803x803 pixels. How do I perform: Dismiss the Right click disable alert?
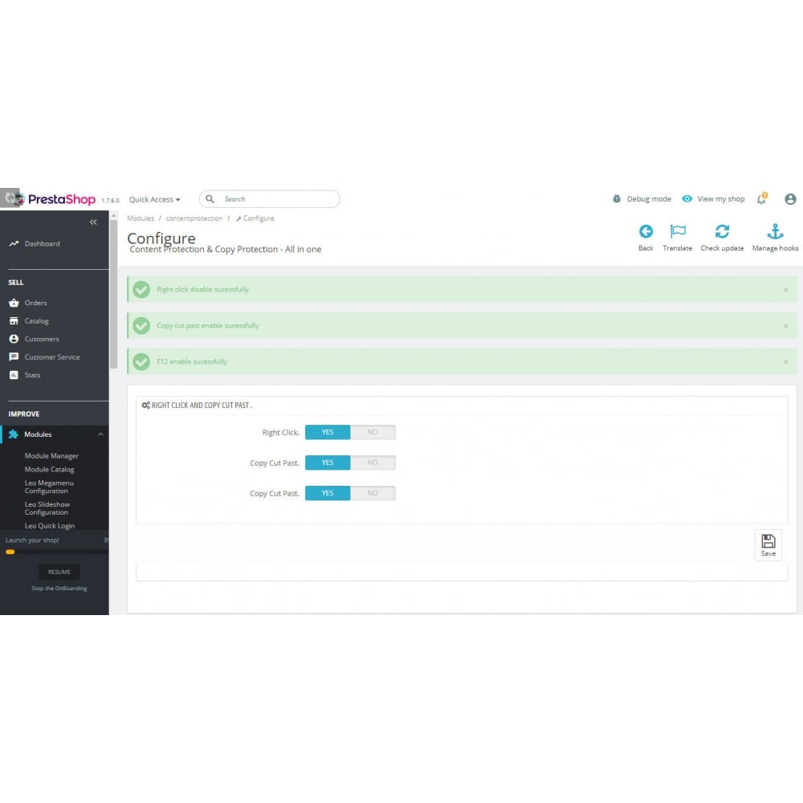tap(785, 290)
